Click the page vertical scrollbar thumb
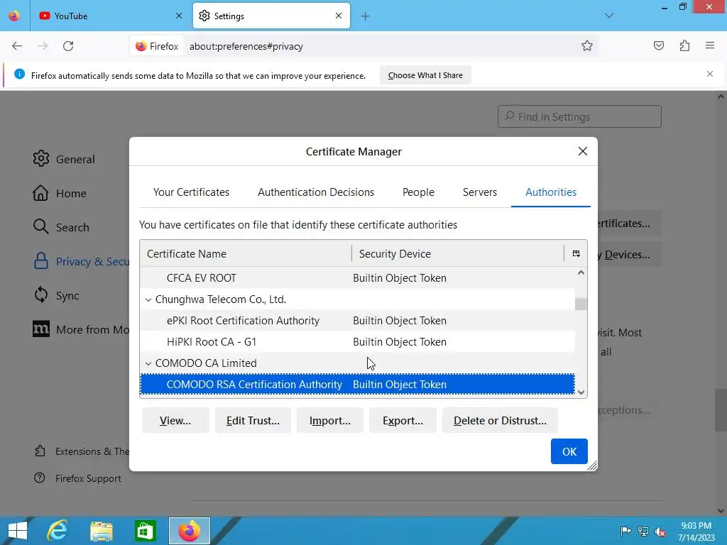 pyautogui.click(x=720, y=411)
